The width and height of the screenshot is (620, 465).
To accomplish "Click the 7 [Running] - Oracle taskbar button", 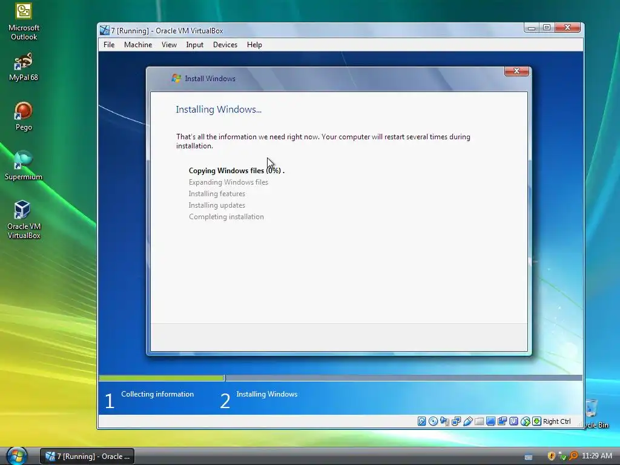I will (87, 457).
